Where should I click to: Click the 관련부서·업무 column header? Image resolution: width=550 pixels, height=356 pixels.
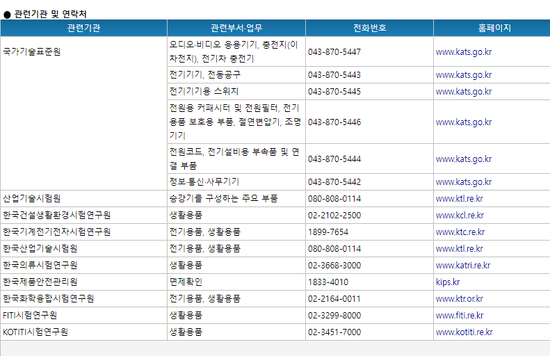(x=236, y=28)
